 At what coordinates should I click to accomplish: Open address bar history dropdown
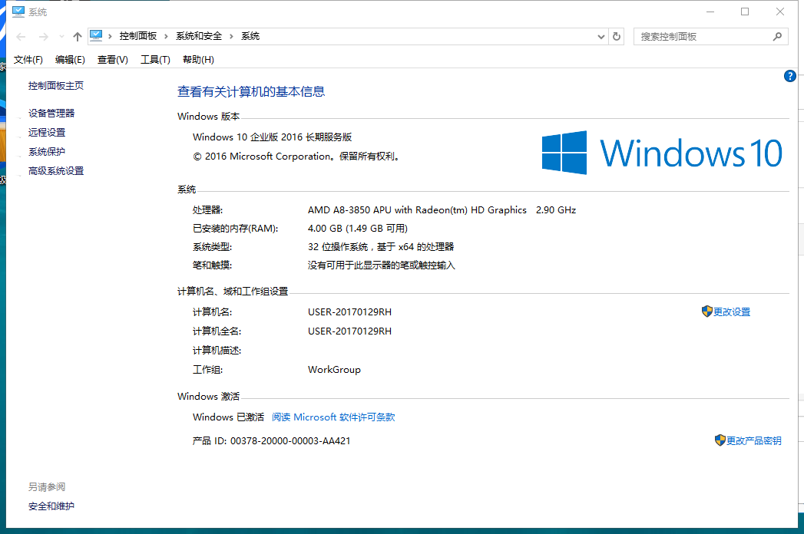click(x=601, y=36)
